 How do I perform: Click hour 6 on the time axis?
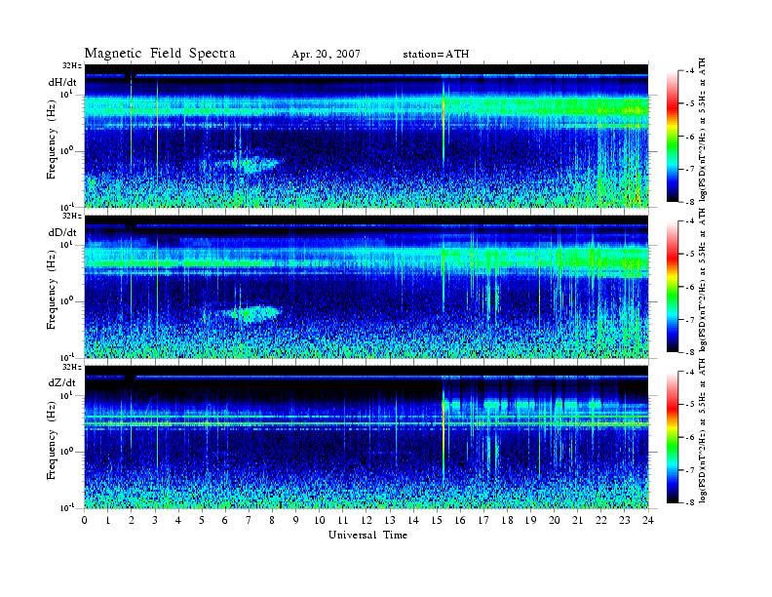click(225, 521)
